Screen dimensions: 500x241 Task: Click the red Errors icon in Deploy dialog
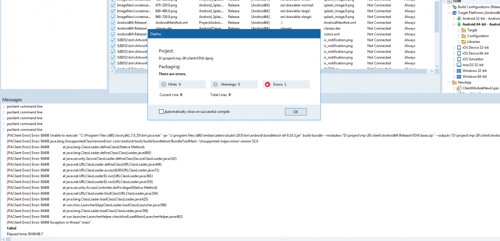coord(268,84)
